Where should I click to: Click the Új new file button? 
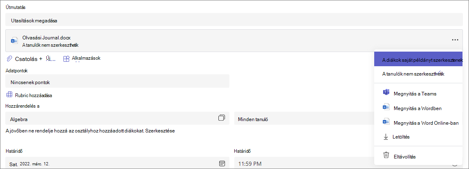point(49,59)
